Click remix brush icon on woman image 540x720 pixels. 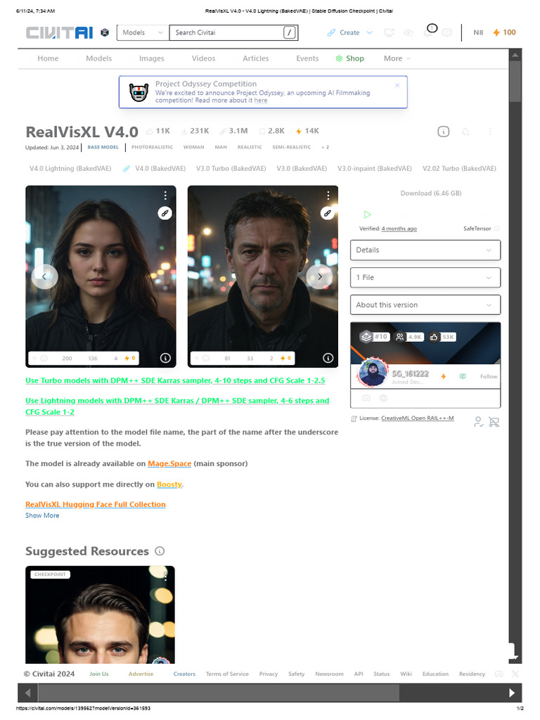(165, 213)
